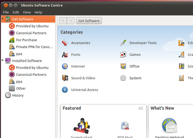Click the Get Software breadcrumb button

click(89, 21)
